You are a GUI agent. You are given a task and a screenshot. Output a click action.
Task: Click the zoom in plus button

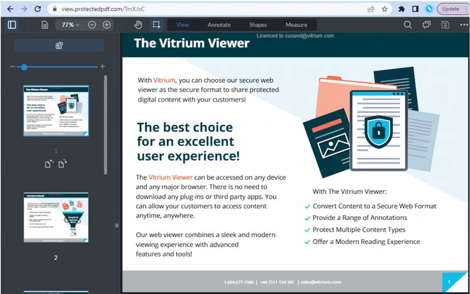tap(106, 25)
